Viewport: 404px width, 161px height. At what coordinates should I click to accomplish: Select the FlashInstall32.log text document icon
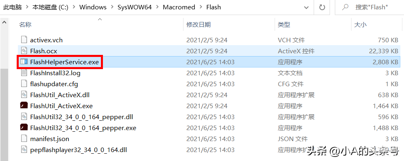point(24,73)
